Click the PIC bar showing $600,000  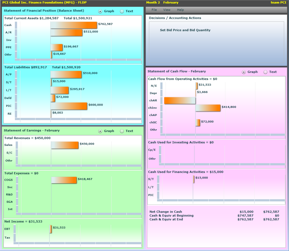pyautogui.click(x=69, y=106)
